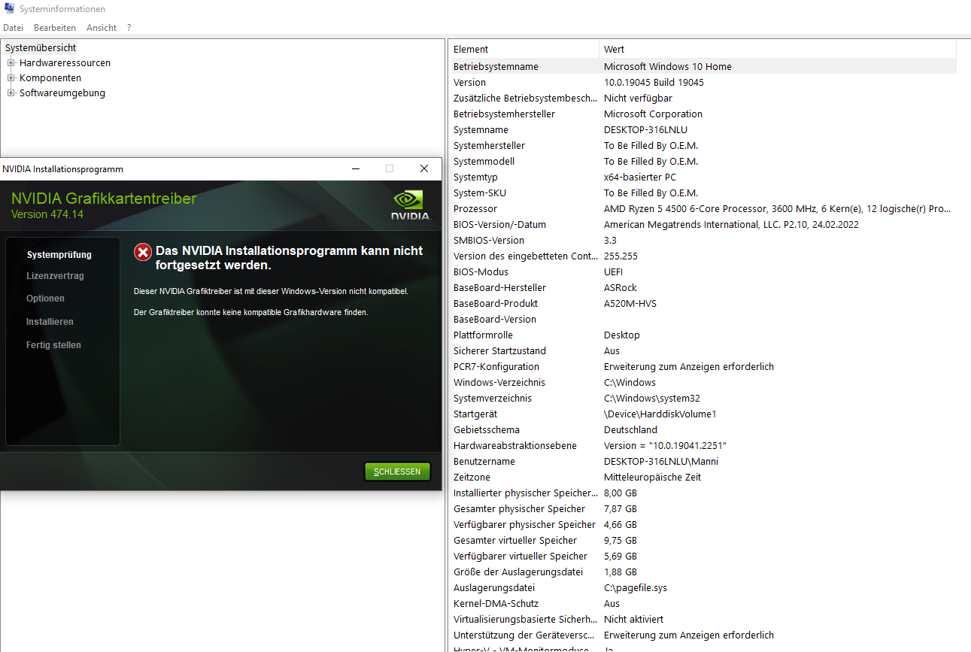
Task: Click the value A520M-HVS
Action: click(630, 304)
